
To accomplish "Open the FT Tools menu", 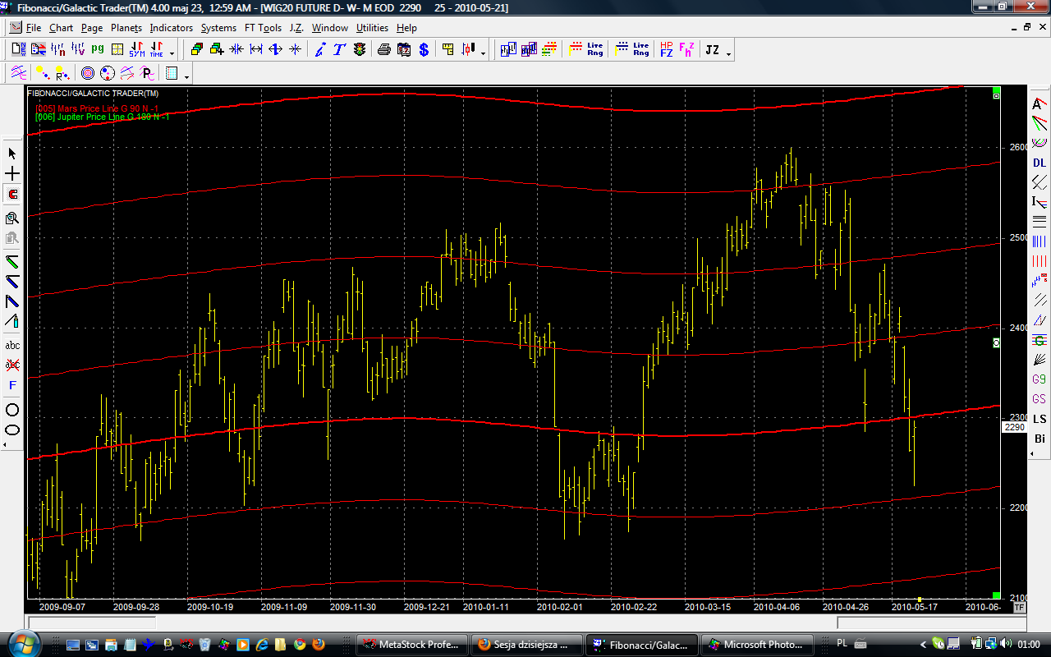I will [x=263, y=28].
